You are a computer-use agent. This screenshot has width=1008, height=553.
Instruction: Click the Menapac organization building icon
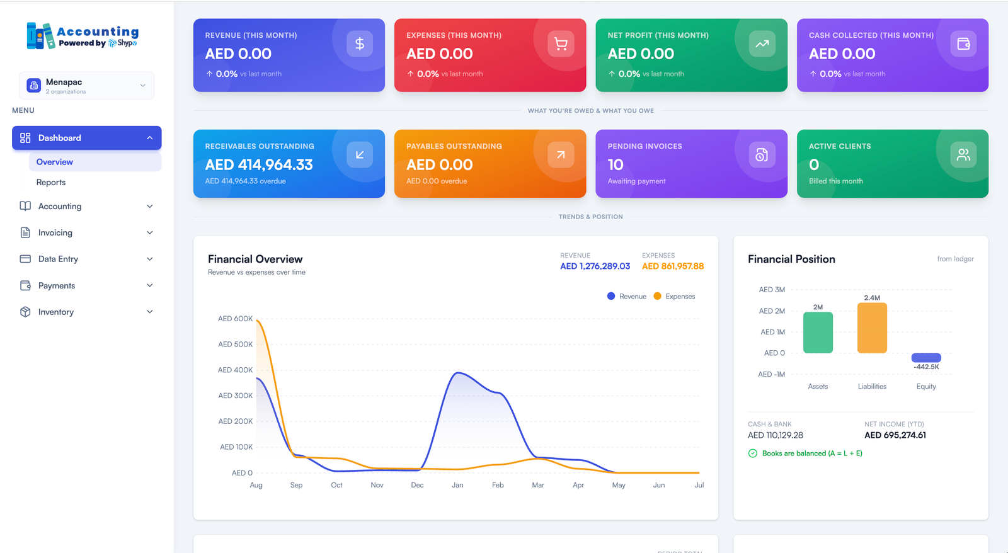point(34,86)
